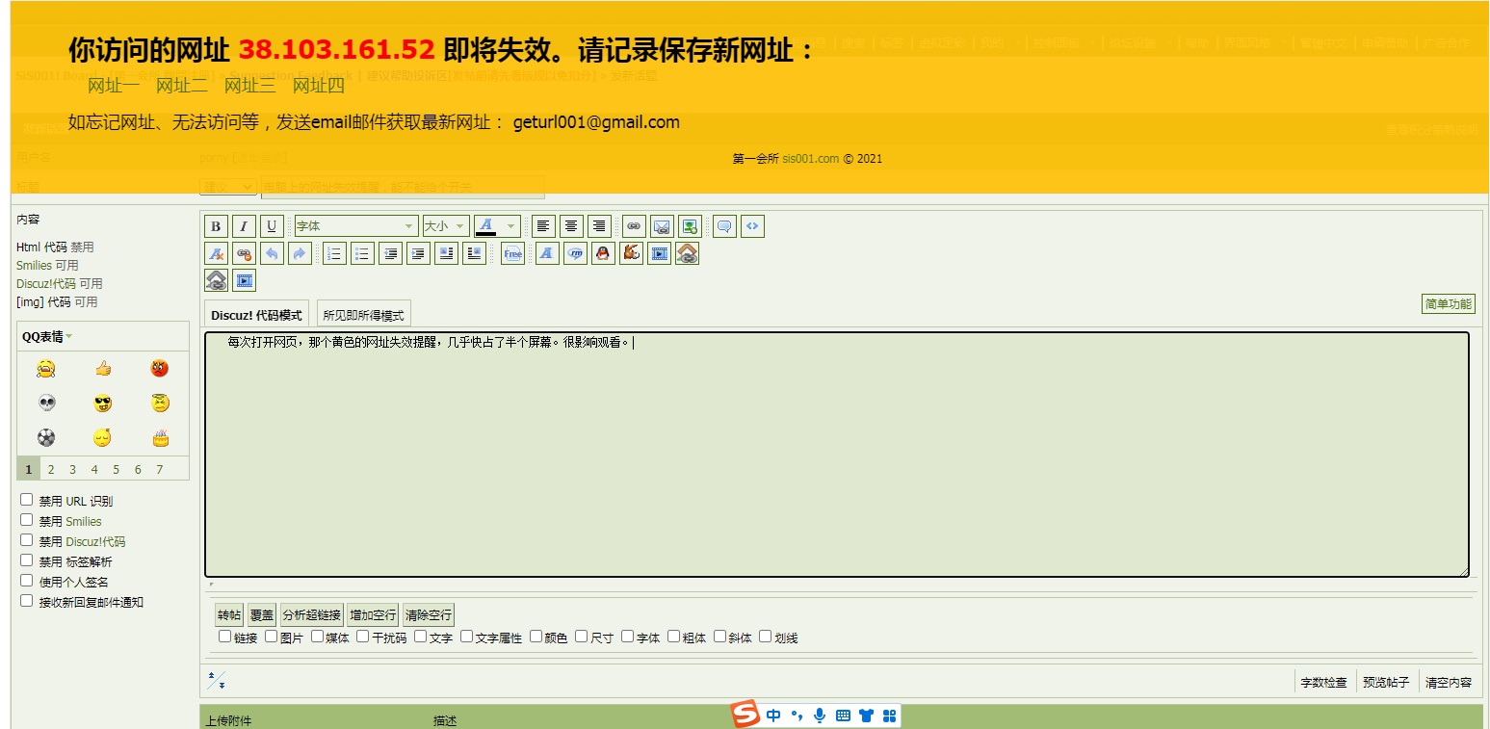Redo the last edit

[300, 253]
